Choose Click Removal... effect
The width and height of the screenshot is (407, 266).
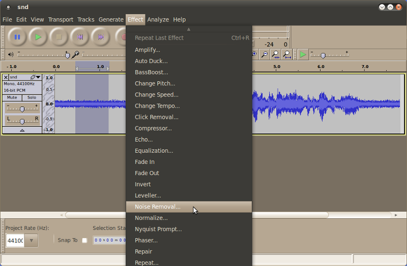coord(189,117)
